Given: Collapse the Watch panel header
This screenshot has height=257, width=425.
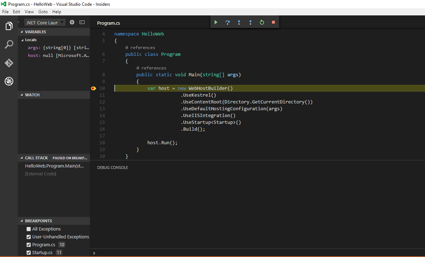Looking at the screenshot, I should click(x=32, y=95).
